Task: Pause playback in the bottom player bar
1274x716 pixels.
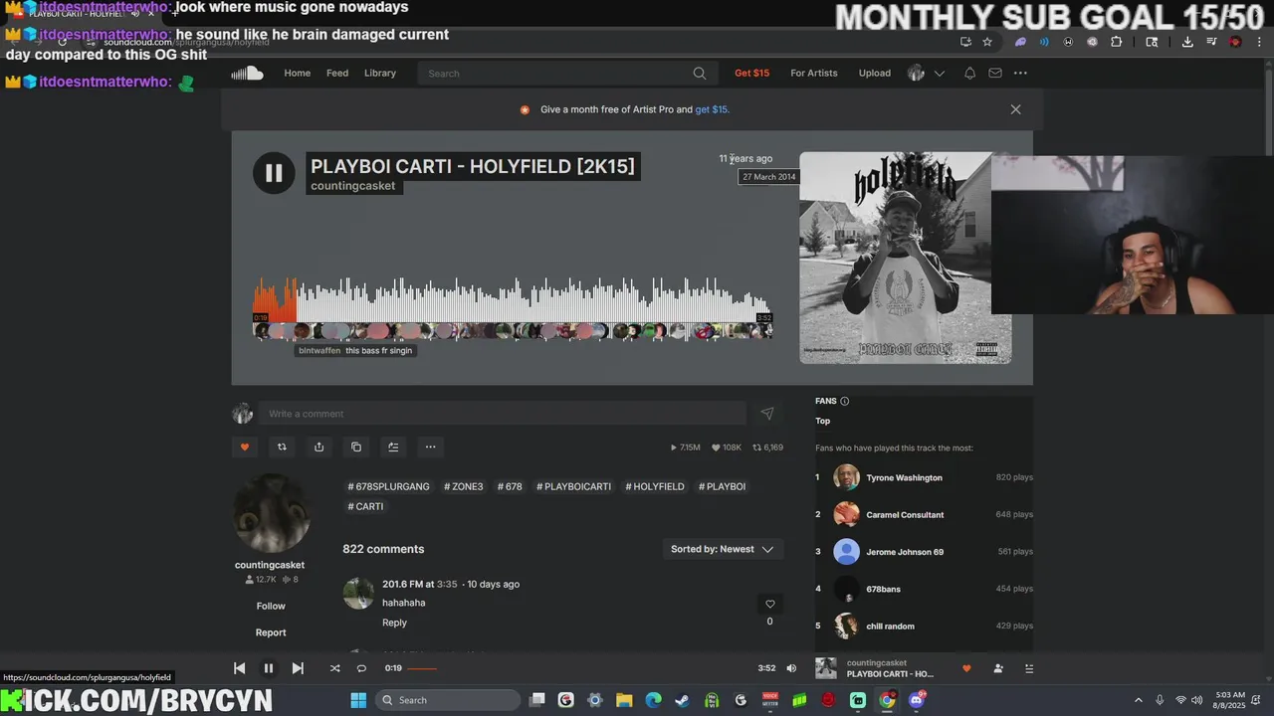Action: click(x=268, y=668)
